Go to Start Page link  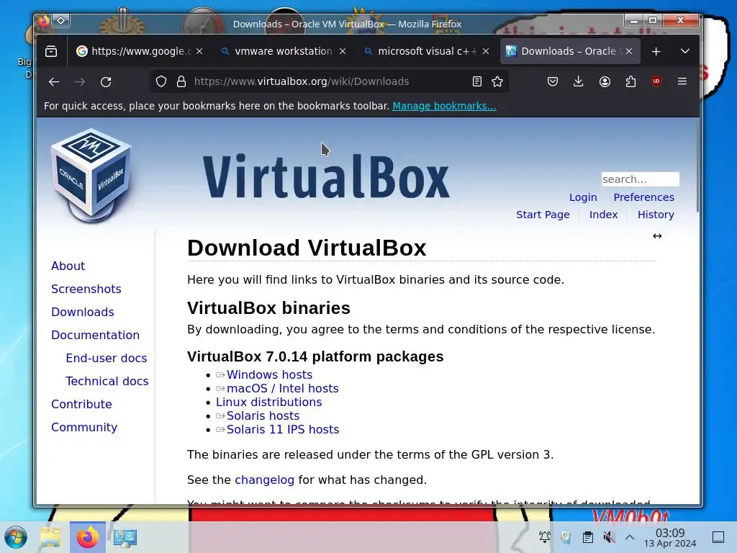point(543,215)
